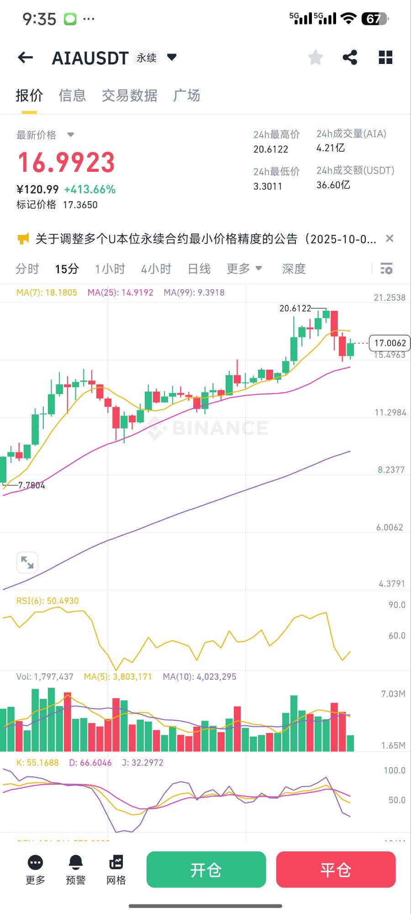This screenshot has width=411, height=914.
Task: Tap the back arrow icon
Action: coord(26,58)
